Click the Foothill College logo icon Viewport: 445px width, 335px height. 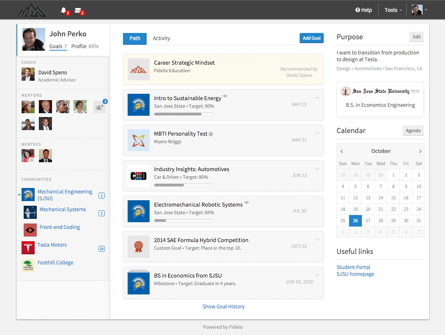tap(28, 265)
